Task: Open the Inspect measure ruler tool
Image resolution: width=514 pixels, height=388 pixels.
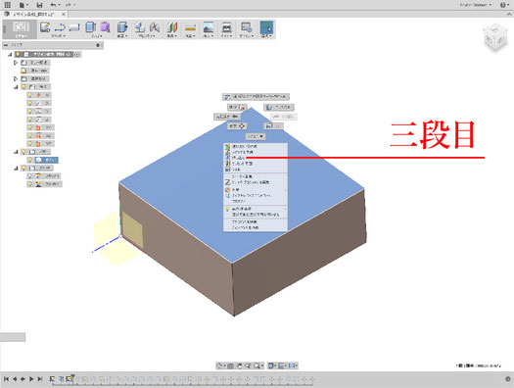Action: (190, 27)
